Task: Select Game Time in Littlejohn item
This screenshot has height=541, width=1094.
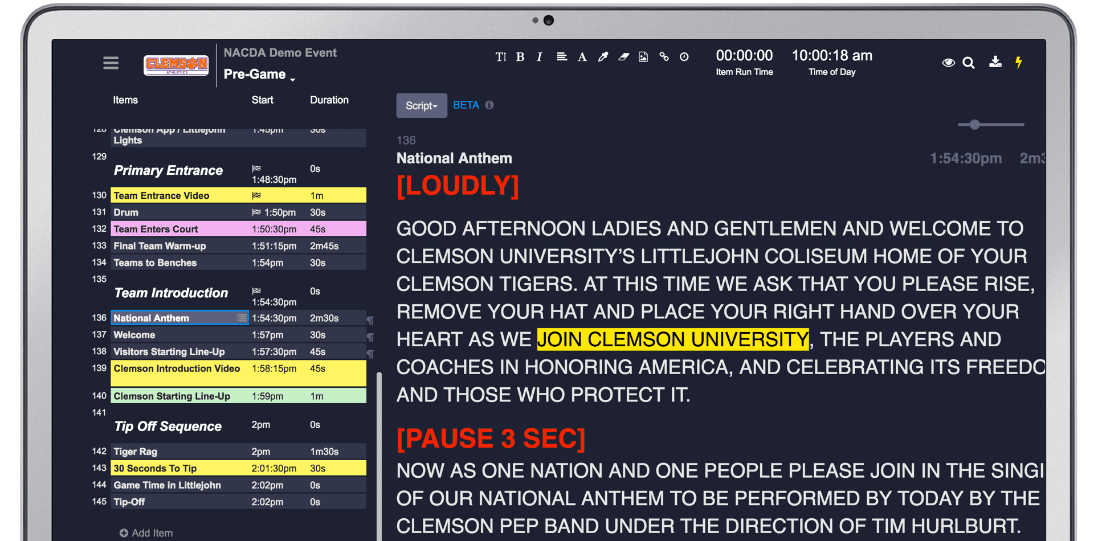Action: point(238,485)
